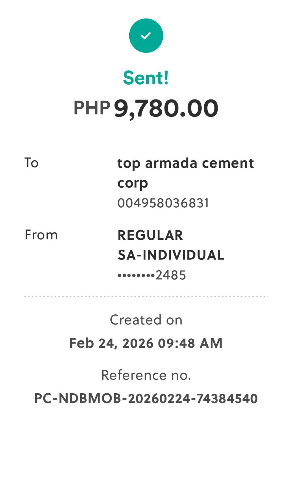Tap the "SA-INDIVIDUAL" account type text
Image resolution: width=292 pixels, height=480 pixels.
[171, 255]
